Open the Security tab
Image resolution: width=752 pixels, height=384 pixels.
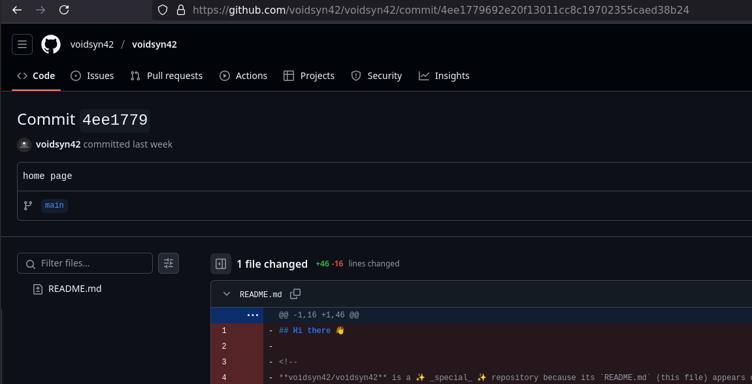[x=376, y=76]
